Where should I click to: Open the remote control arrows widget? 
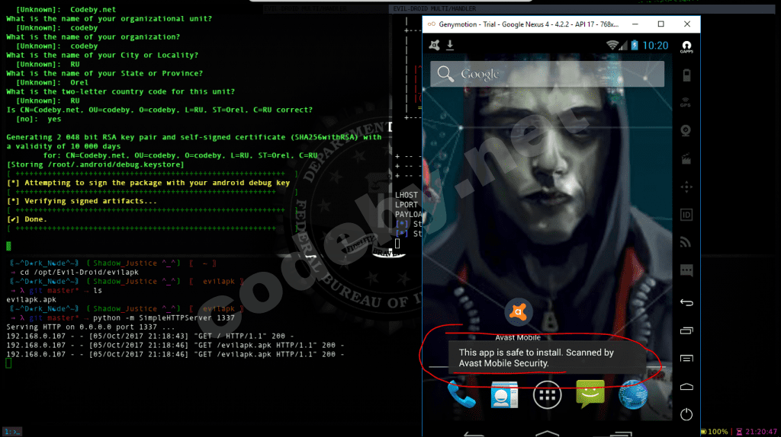[686, 187]
